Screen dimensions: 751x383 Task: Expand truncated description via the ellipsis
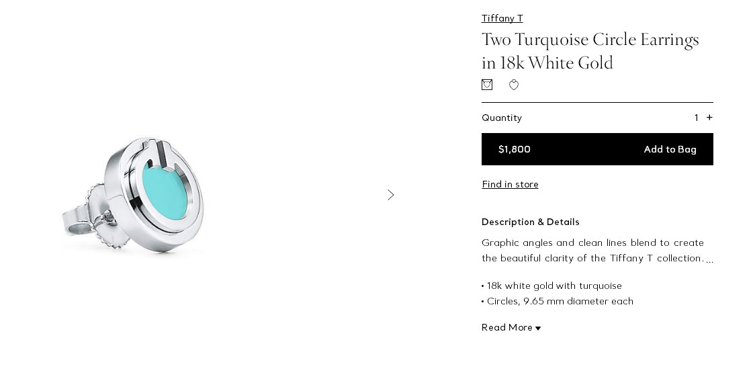[709, 259]
